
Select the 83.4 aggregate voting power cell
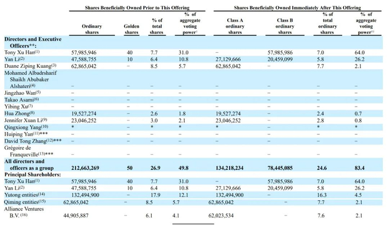tap(360, 168)
